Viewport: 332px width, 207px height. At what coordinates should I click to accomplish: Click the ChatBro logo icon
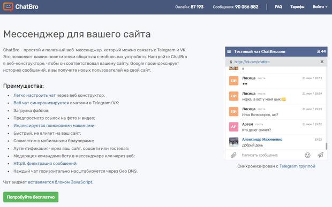click(8, 7)
